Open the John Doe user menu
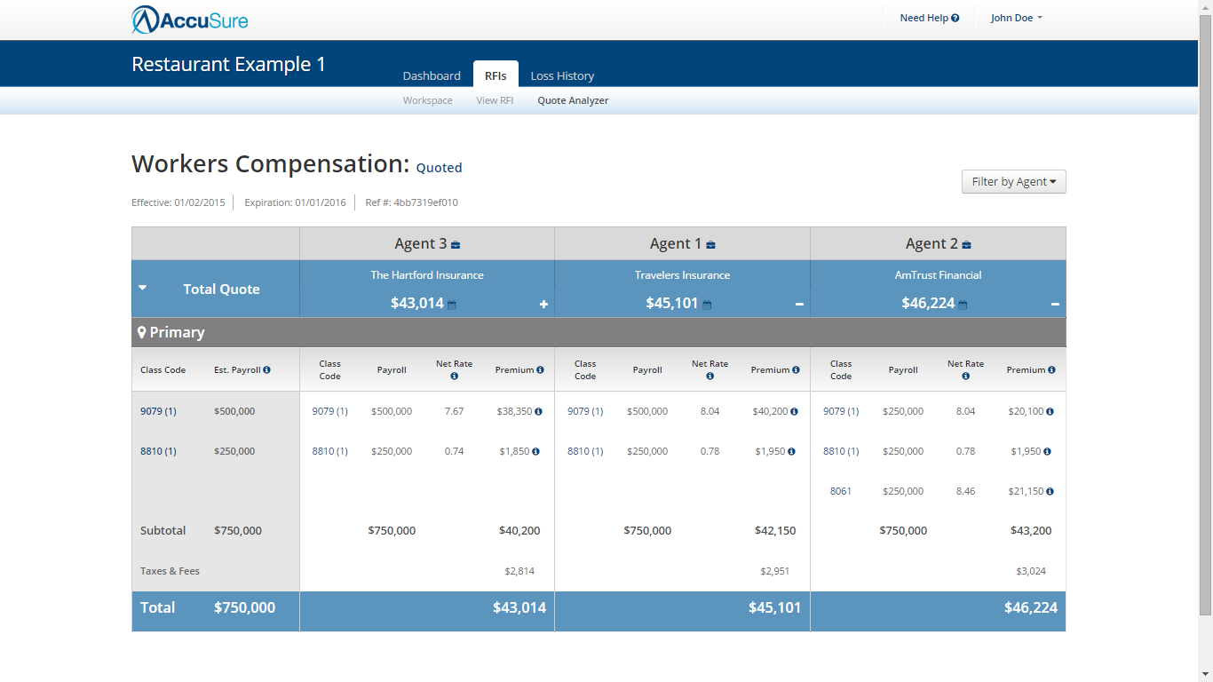 (x=1016, y=18)
